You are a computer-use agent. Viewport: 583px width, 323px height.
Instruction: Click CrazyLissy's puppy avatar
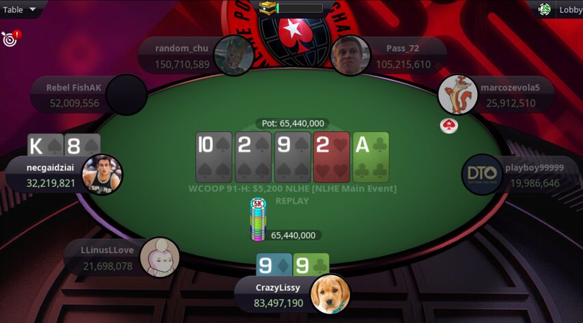[x=330, y=294]
